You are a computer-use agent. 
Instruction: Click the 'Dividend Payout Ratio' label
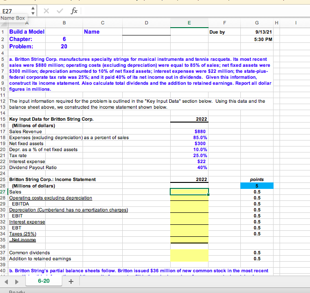click(33, 167)
